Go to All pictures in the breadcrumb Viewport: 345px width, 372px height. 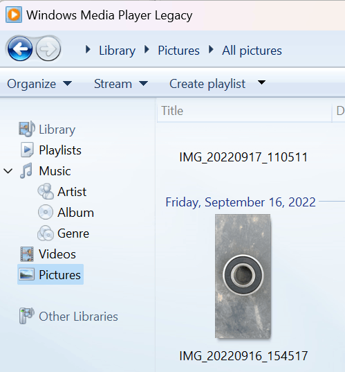pos(252,51)
